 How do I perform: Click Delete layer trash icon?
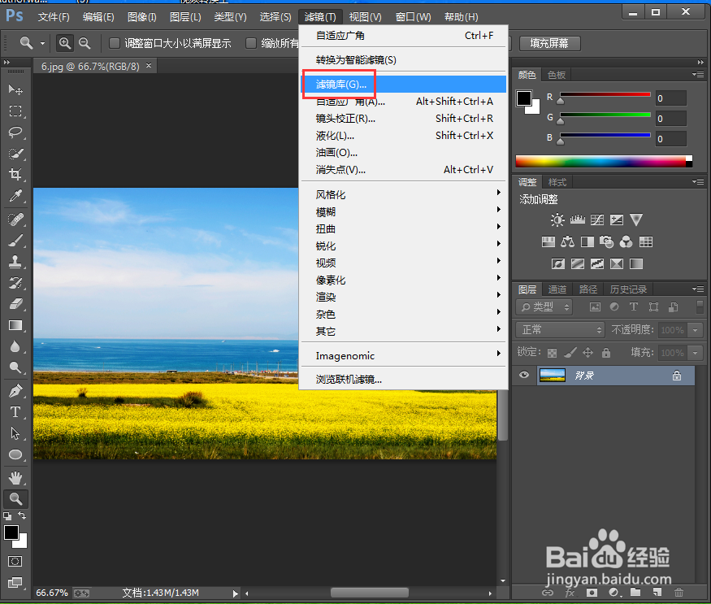678,592
